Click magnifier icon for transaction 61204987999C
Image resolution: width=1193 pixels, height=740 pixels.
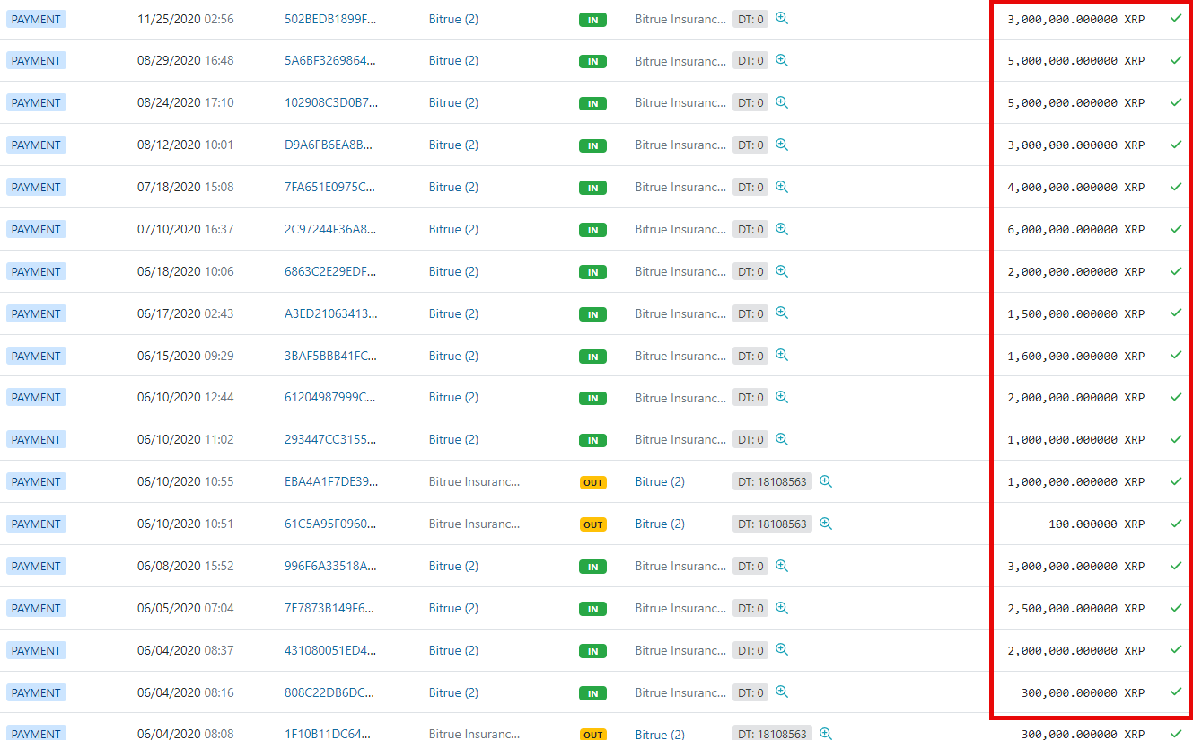pos(782,397)
